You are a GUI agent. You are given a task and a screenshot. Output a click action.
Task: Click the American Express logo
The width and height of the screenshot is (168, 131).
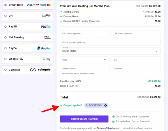43,5
